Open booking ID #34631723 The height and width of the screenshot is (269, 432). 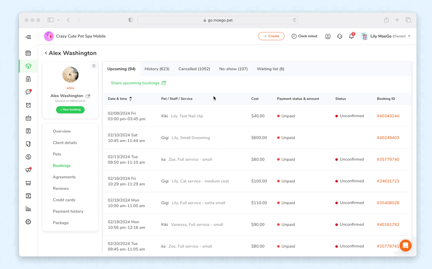point(388,181)
